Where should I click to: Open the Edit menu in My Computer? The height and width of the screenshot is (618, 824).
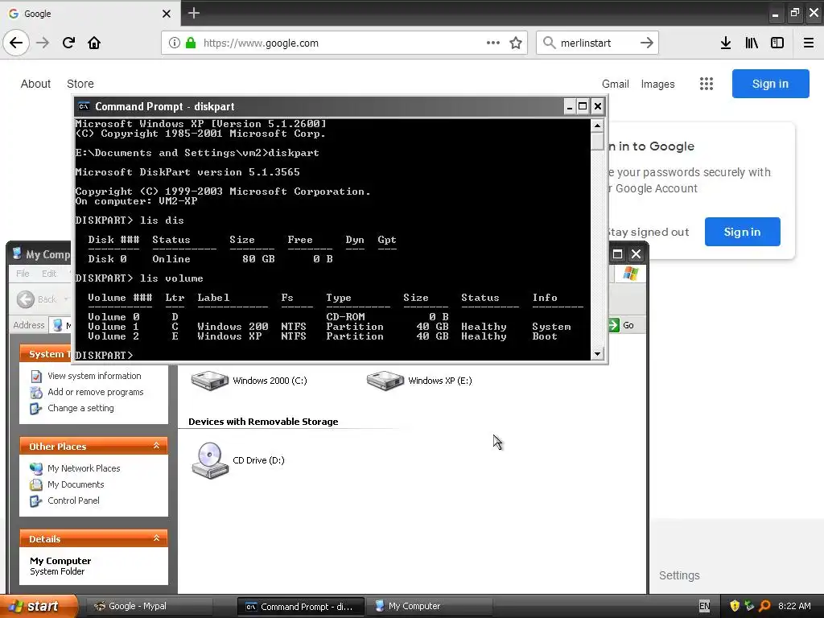click(x=49, y=274)
